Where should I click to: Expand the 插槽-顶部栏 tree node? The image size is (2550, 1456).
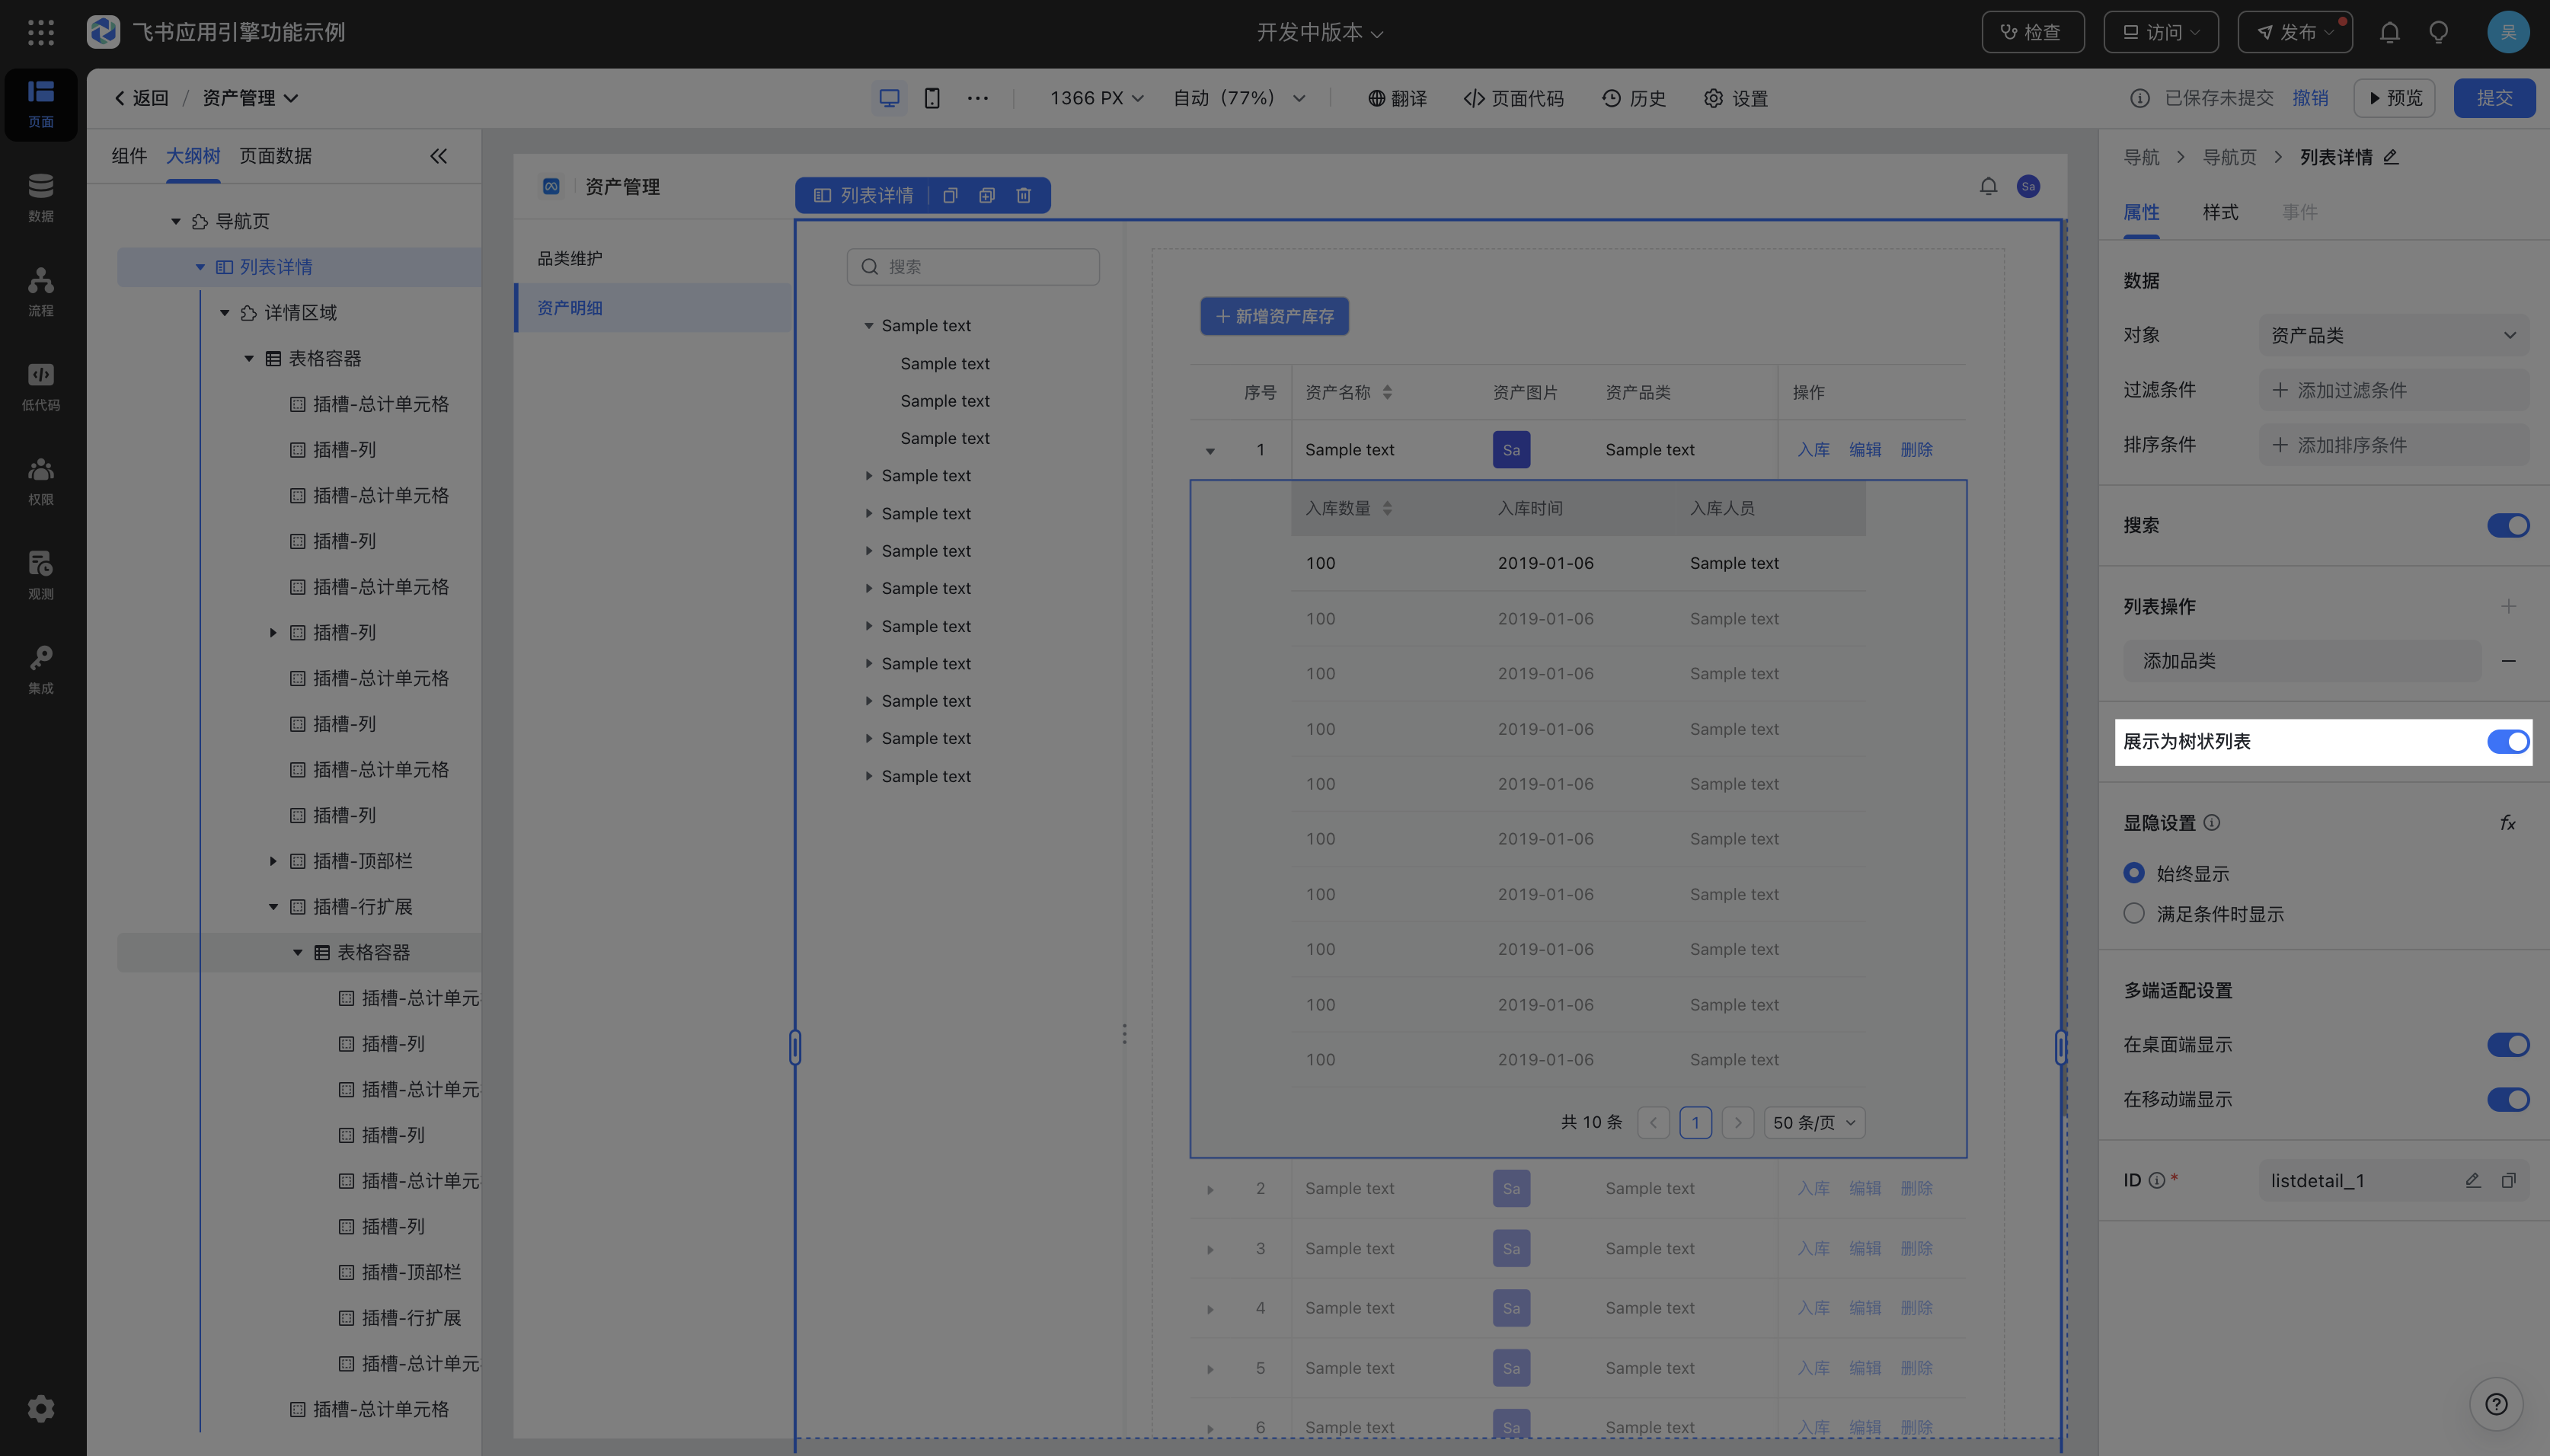[273, 861]
